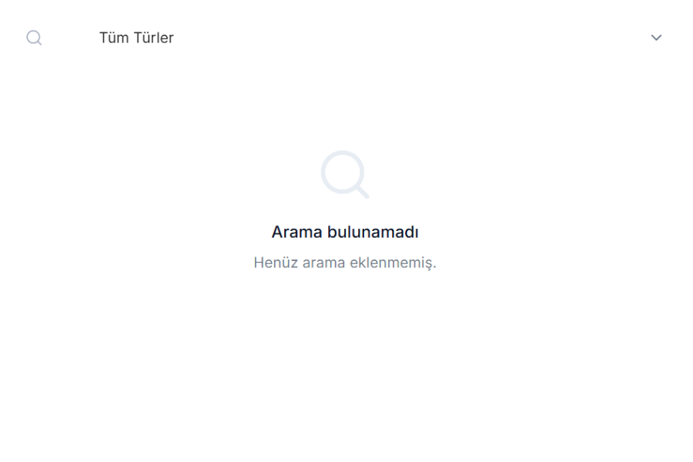
Task: Click the 'Henüz arama eklenmemiş.' message
Action: point(345,263)
